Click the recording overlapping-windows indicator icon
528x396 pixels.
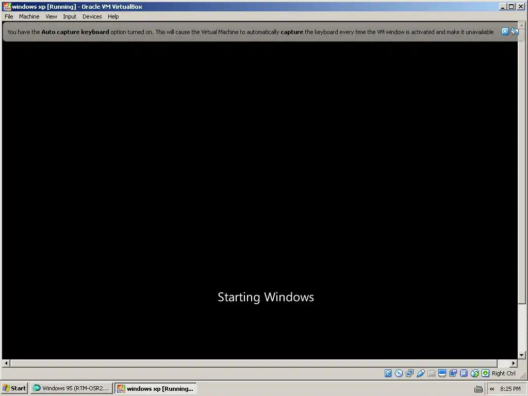[453, 373]
